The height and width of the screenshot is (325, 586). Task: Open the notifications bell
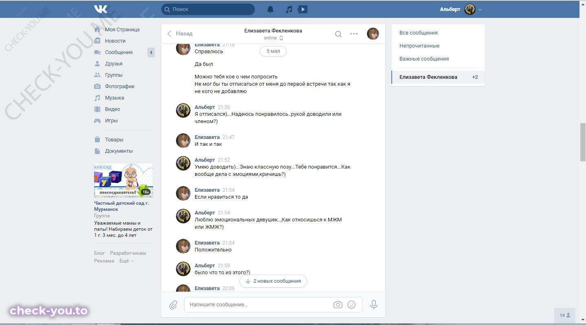pos(270,9)
